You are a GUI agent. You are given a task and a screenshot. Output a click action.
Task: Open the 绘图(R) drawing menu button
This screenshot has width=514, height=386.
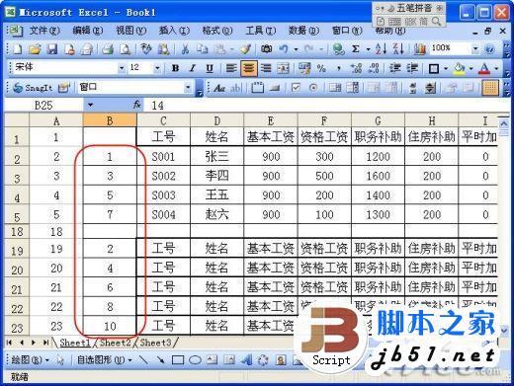coord(30,360)
